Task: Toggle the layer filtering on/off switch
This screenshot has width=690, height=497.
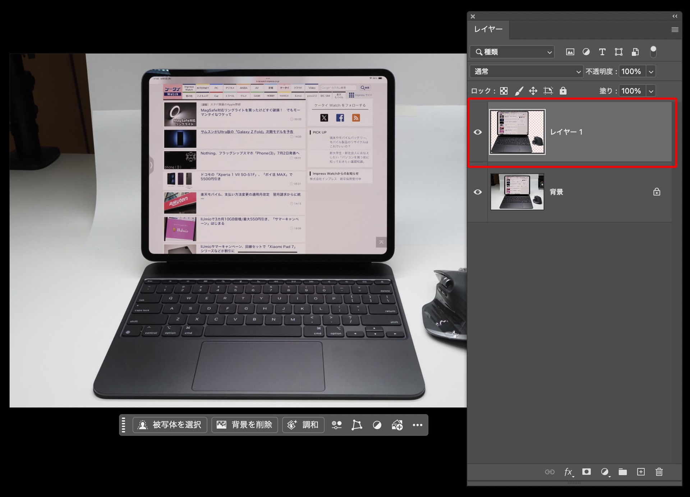Action: click(653, 52)
